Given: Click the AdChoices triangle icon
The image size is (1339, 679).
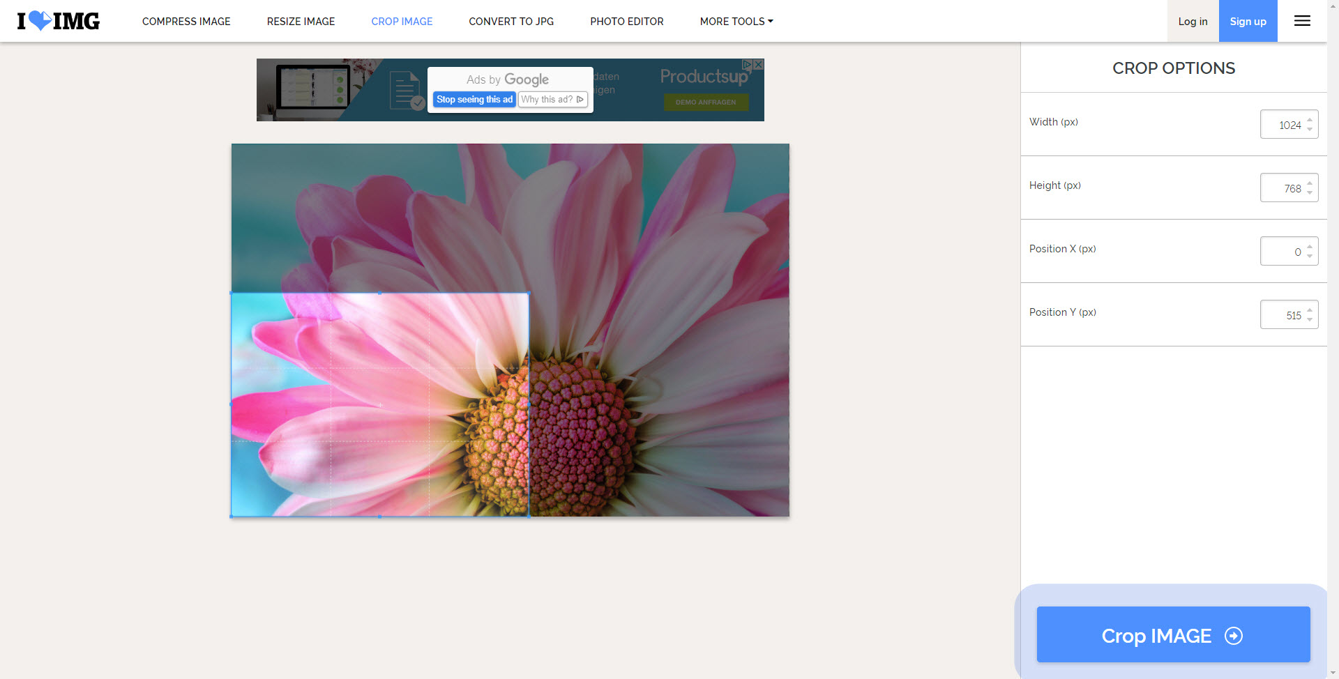Looking at the screenshot, I should click(x=747, y=64).
